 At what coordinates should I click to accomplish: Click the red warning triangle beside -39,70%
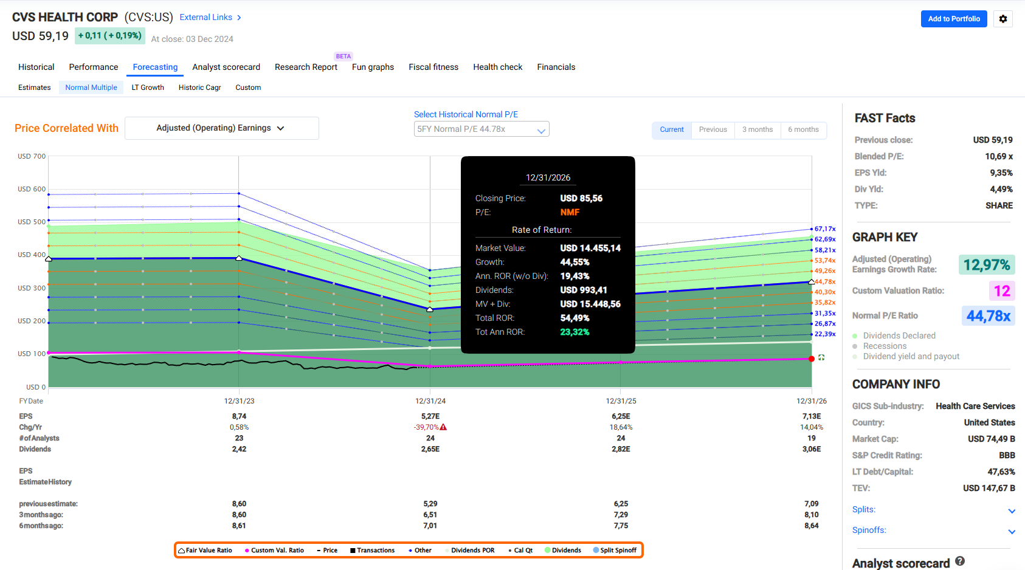click(x=443, y=427)
